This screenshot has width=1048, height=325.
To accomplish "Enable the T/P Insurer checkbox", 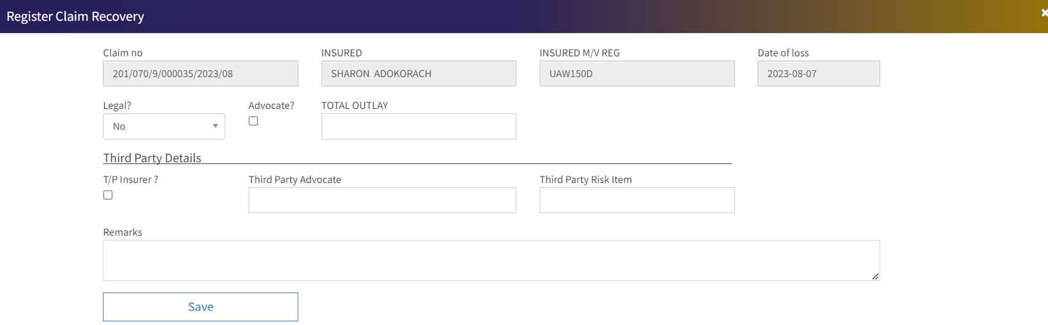I will point(108,195).
